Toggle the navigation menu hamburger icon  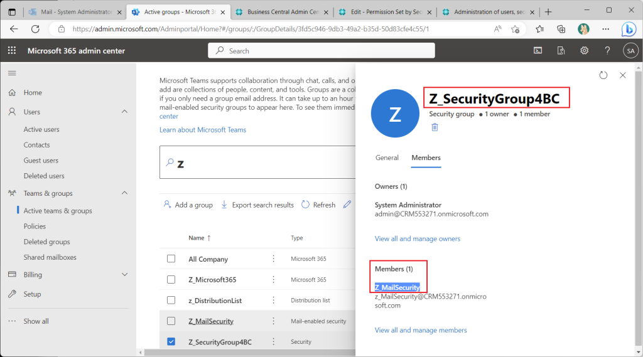[12, 73]
